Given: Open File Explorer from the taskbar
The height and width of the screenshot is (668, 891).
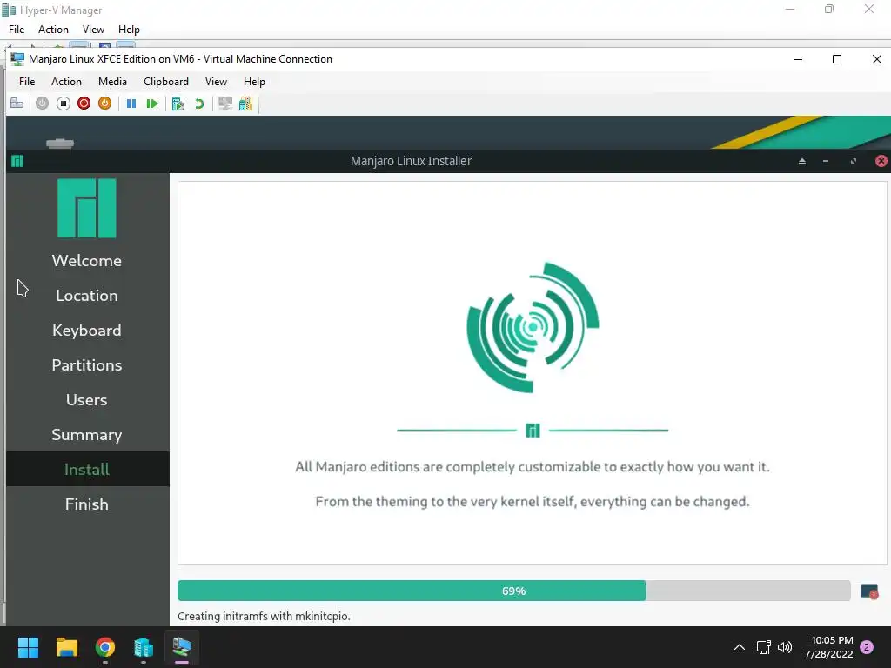Looking at the screenshot, I should pyautogui.click(x=66, y=647).
